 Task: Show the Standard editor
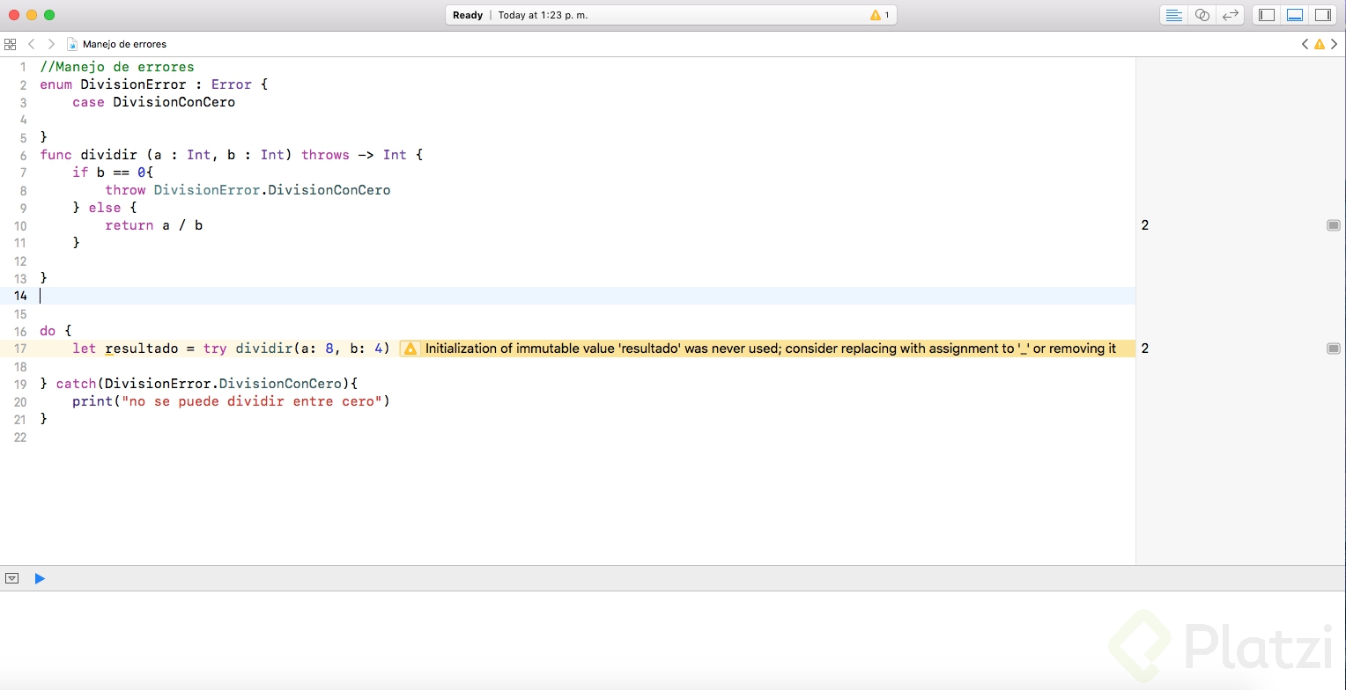tap(1173, 15)
